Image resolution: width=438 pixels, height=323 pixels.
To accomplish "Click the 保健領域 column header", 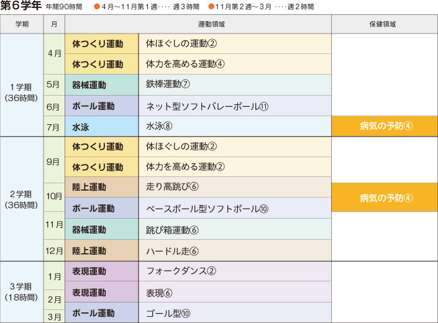I will [385, 24].
